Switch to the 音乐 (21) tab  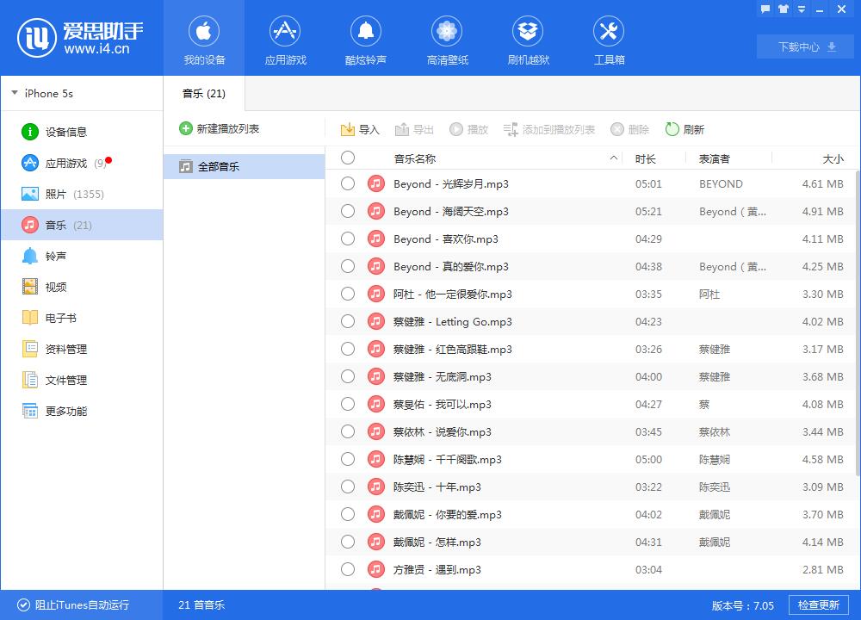(x=202, y=93)
